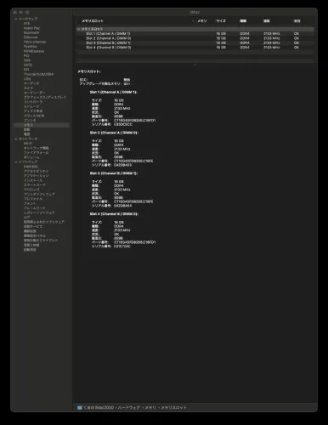This screenshot has width=328, height=425.
Task: Select Slot 1 (Channel A / DIMM 1) table row
Action: click(195, 34)
